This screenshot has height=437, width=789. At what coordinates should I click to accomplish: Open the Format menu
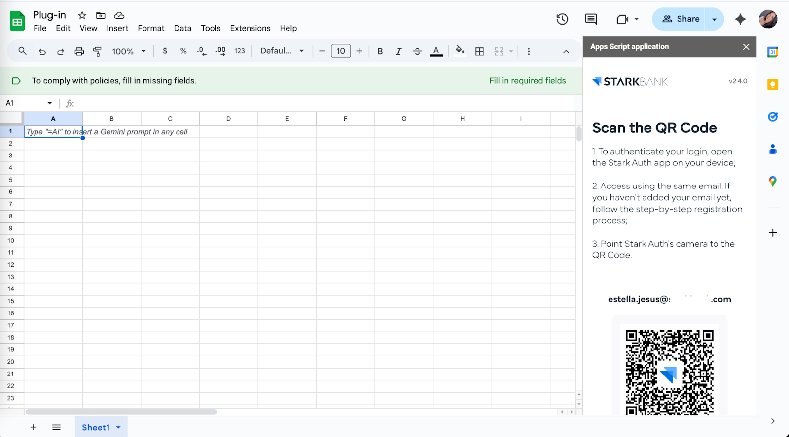pyautogui.click(x=151, y=28)
